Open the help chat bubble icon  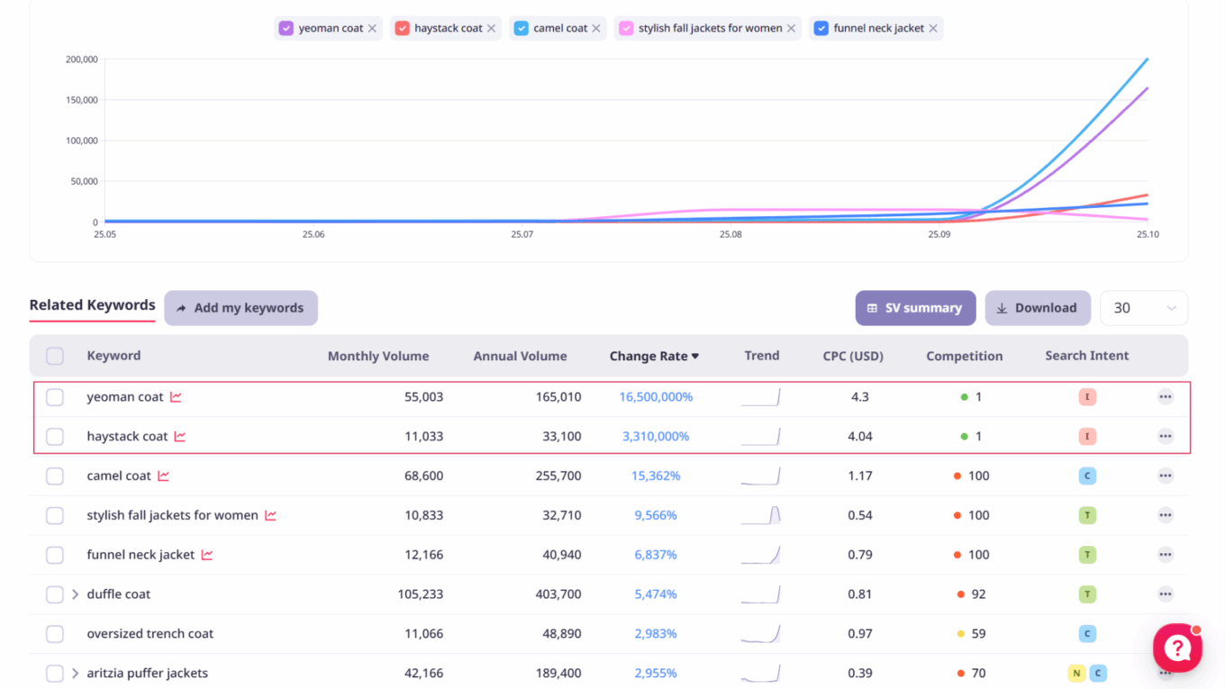coord(1177,648)
